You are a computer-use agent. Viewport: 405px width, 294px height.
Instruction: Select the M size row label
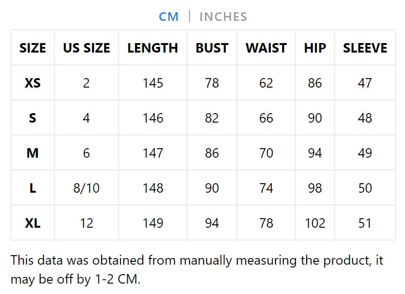[33, 153]
